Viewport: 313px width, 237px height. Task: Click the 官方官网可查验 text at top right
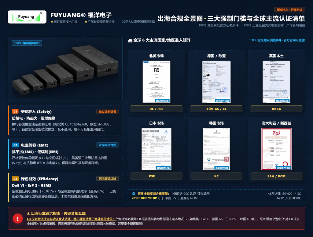(294, 40)
